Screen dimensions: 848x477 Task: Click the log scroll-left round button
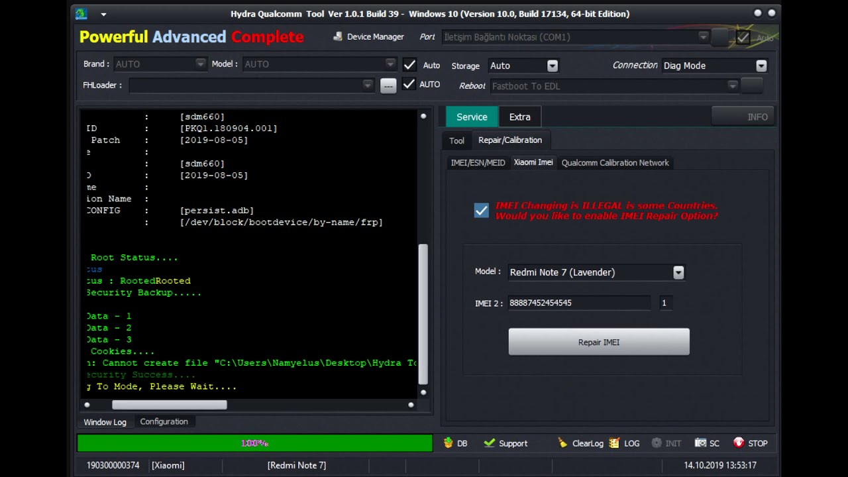[87, 405]
